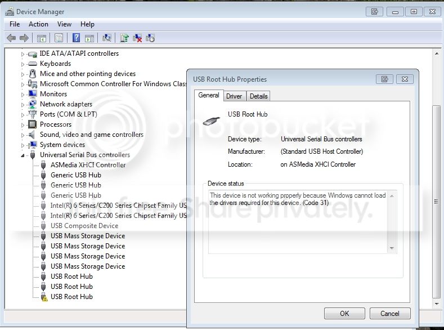Click the Device Manager vertical scrollbar thumb
Image resolution: width=444 pixels, height=330 pixels.
coord(436,202)
